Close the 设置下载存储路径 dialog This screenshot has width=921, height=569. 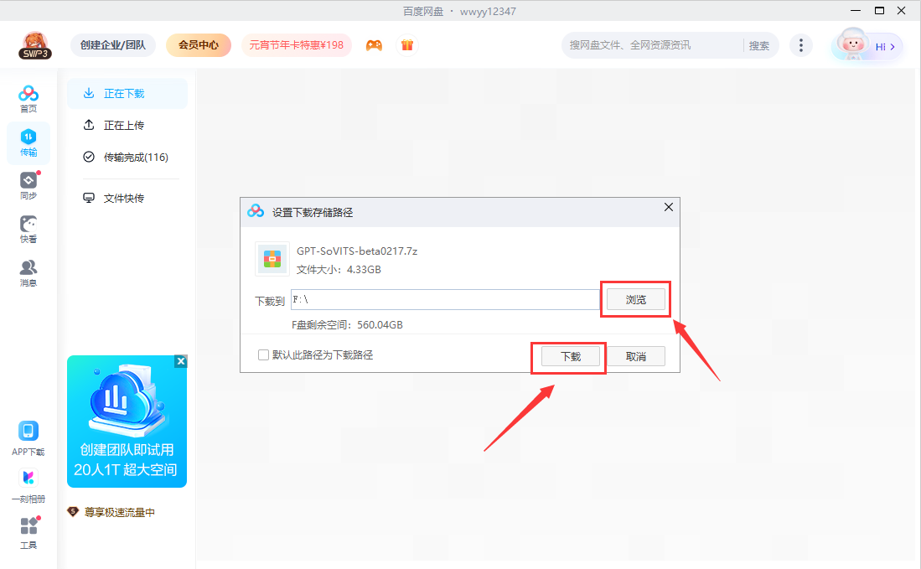pyautogui.click(x=669, y=207)
